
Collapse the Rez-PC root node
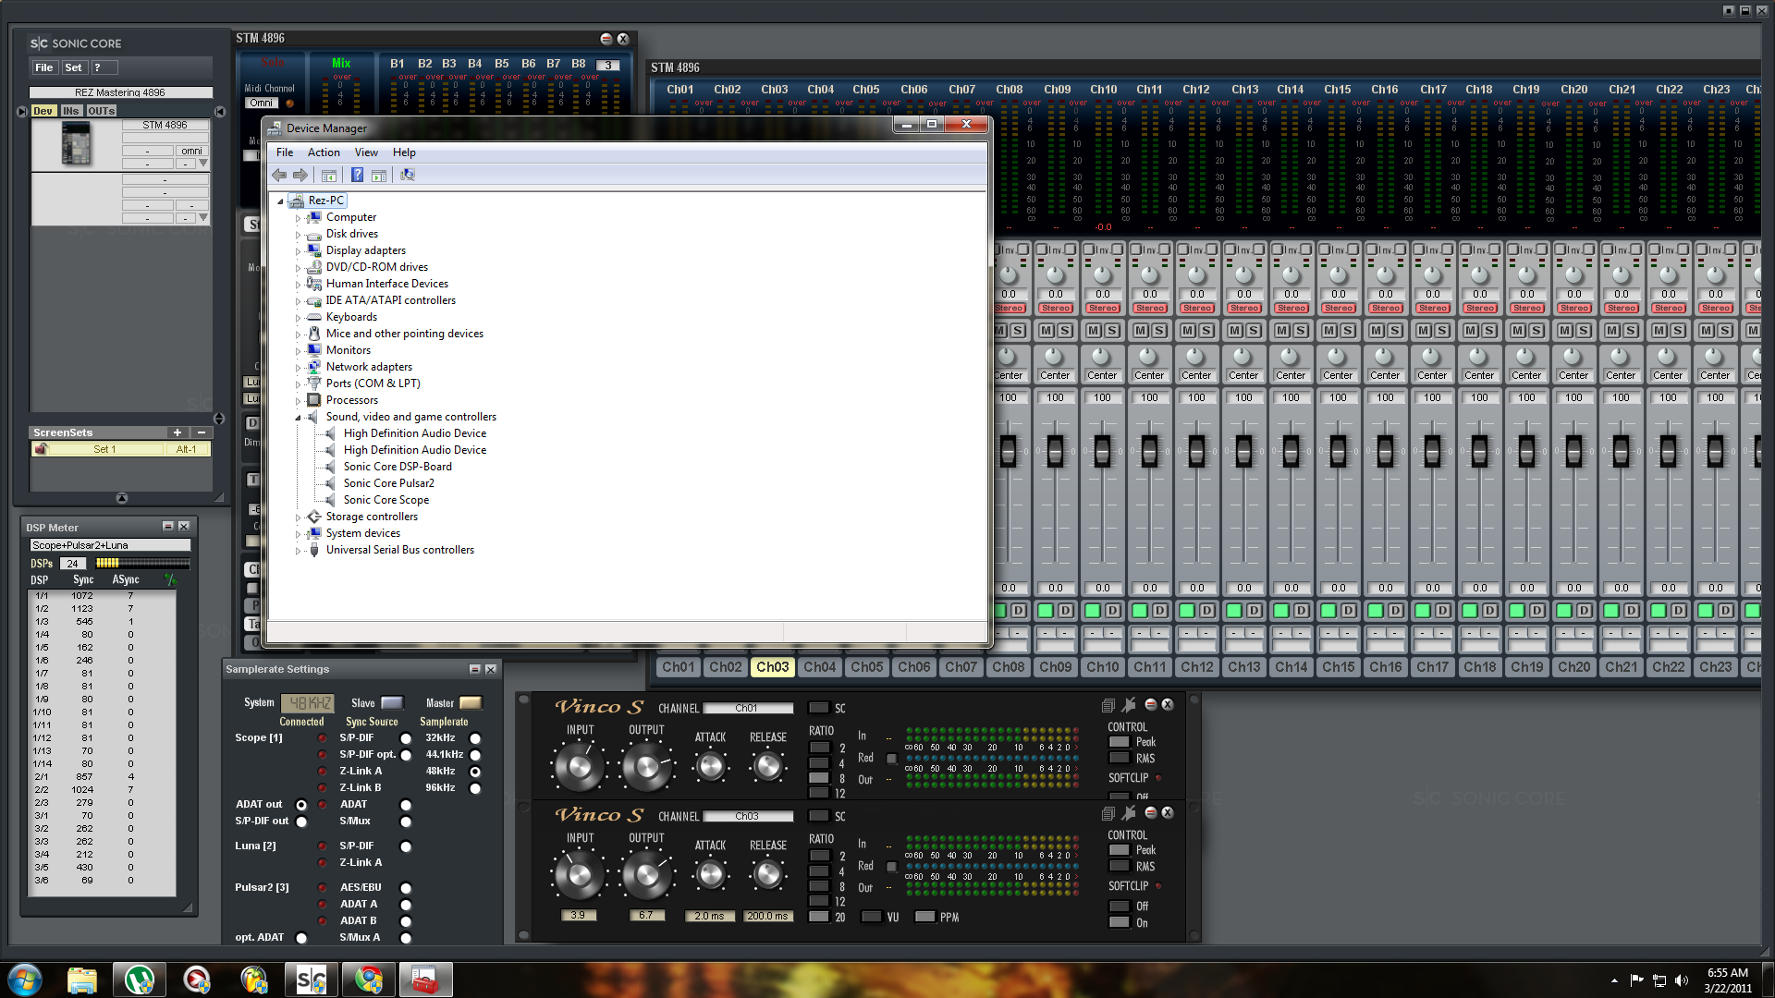coord(280,201)
